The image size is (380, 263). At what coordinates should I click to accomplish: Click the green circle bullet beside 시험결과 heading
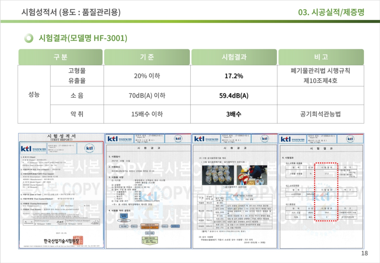[x=29, y=38]
